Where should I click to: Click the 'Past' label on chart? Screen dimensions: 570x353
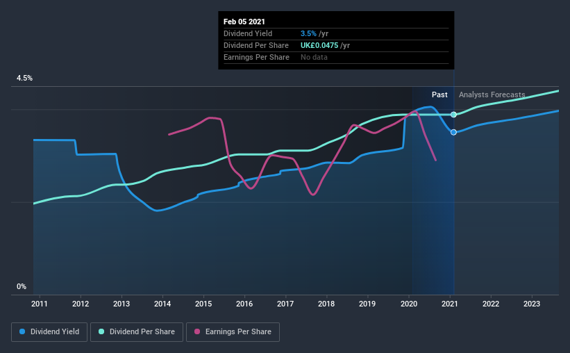click(439, 95)
